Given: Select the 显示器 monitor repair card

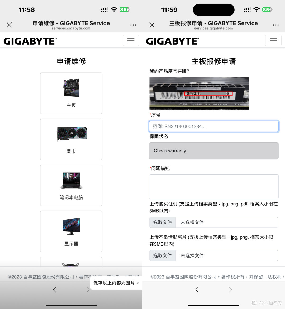Looking at the screenshot, I should [x=71, y=232].
